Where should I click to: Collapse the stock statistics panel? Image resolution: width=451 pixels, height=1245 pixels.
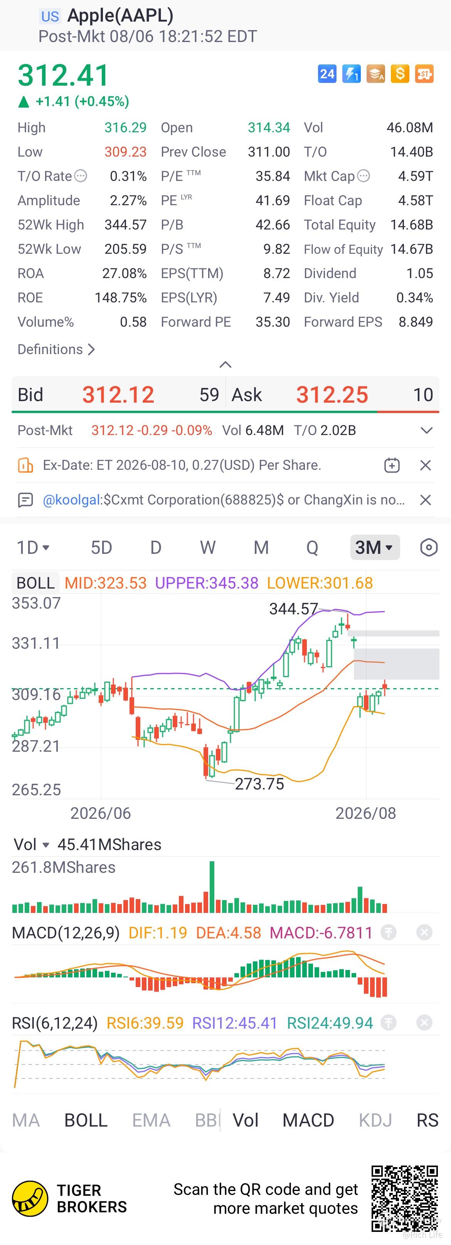click(x=225, y=364)
